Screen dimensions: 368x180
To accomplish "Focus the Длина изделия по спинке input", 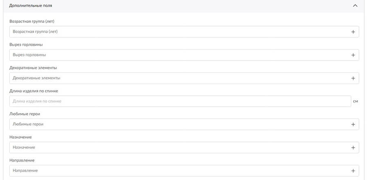I will point(180,101).
